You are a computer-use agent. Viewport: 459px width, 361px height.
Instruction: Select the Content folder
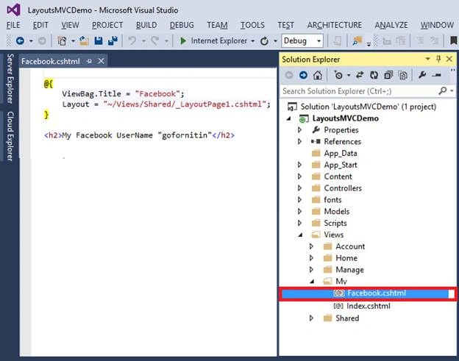pyautogui.click(x=338, y=176)
